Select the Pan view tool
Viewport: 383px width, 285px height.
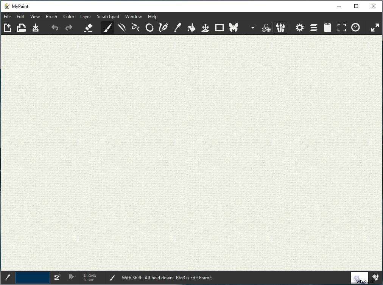[x=205, y=28]
